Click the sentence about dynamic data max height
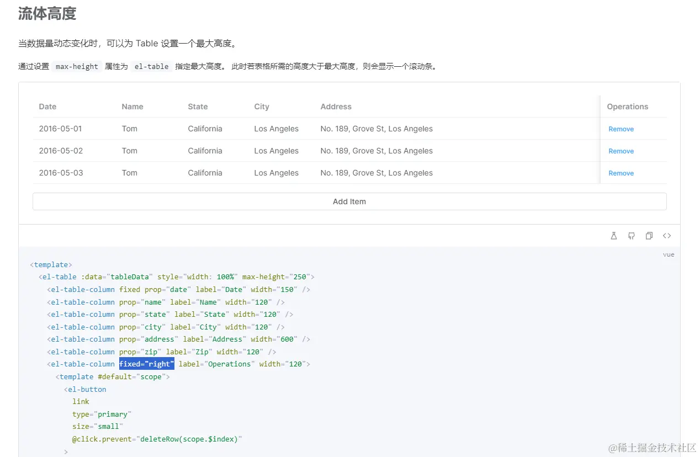 (x=129, y=44)
